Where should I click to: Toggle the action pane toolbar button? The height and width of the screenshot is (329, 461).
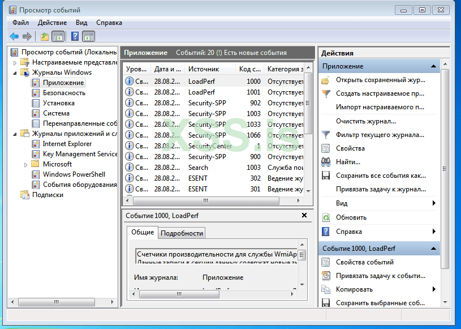click(x=88, y=37)
